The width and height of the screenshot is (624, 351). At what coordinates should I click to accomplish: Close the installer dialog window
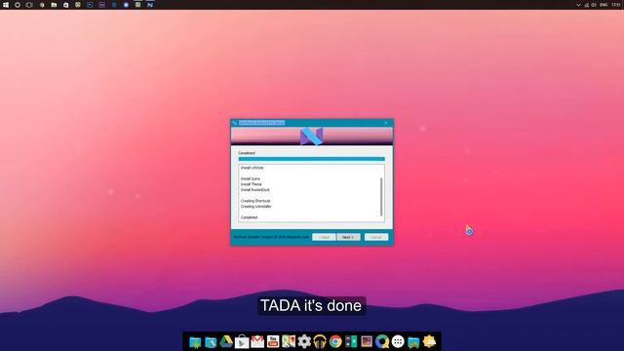[386, 123]
